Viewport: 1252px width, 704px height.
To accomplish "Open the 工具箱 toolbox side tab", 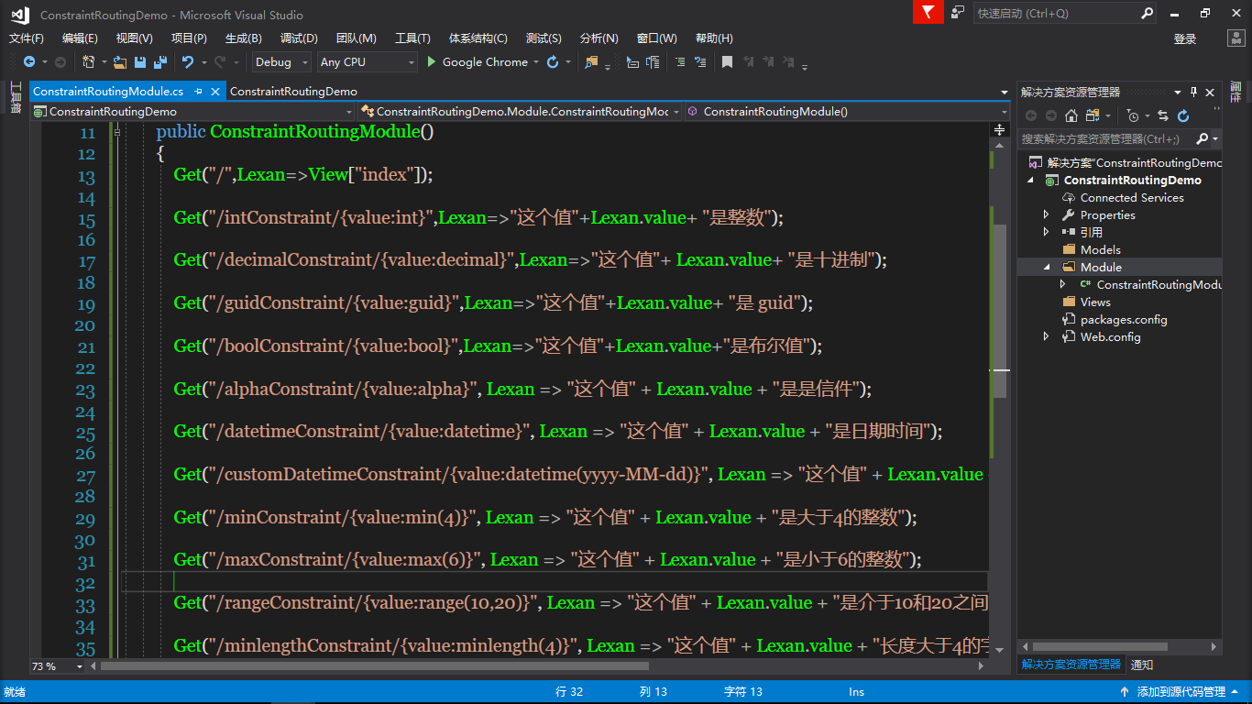I will [15, 96].
